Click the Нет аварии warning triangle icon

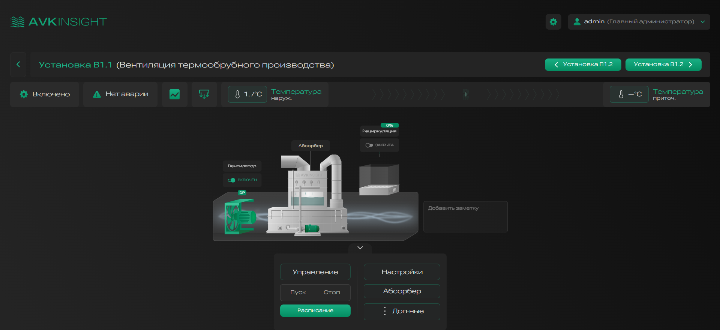pyautogui.click(x=97, y=94)
